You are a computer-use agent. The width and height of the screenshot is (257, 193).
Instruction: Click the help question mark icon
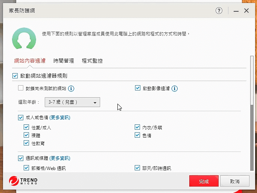point(219,11)
